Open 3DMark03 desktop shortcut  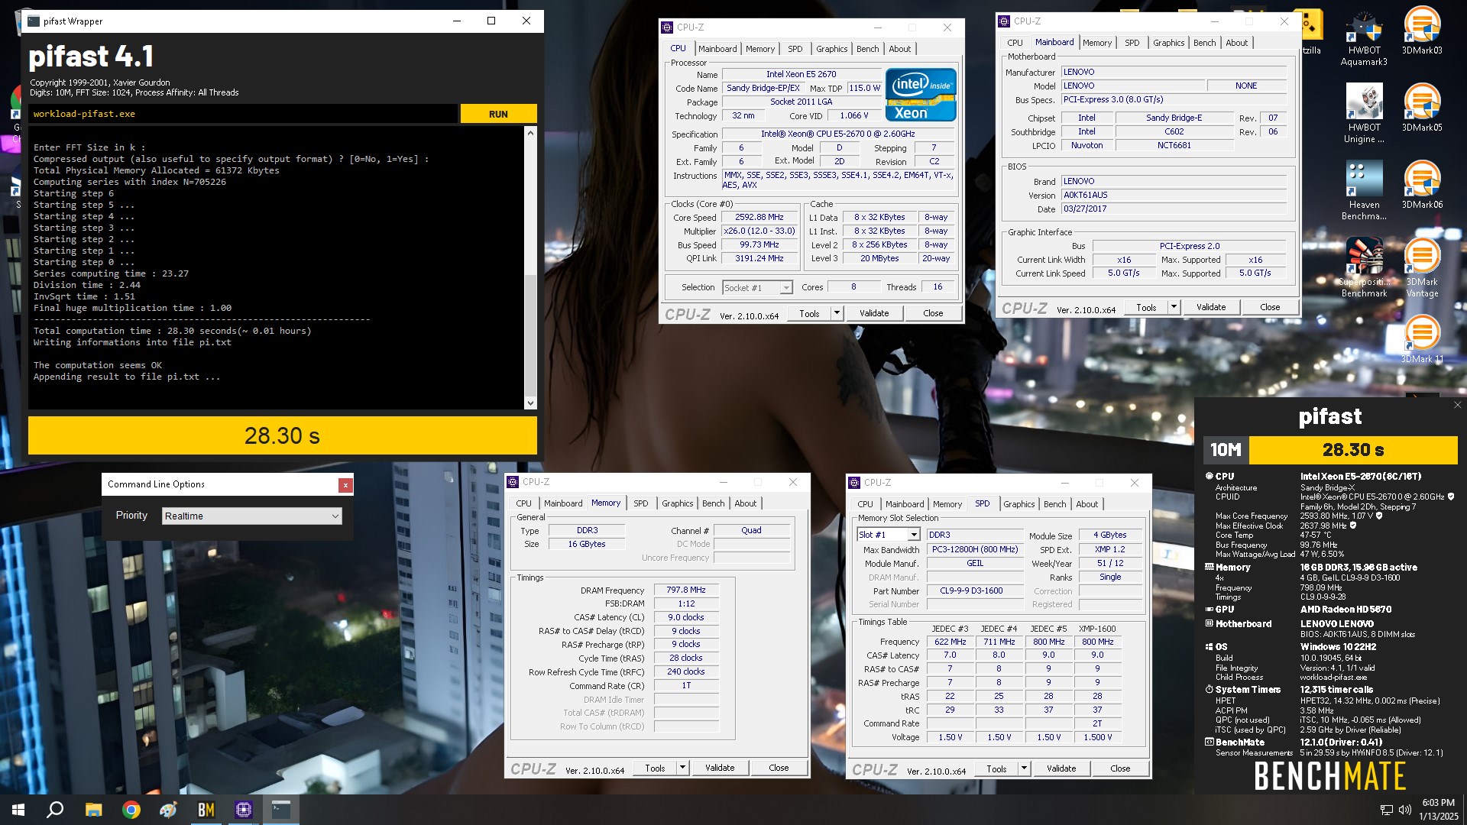pos(1422,32)
